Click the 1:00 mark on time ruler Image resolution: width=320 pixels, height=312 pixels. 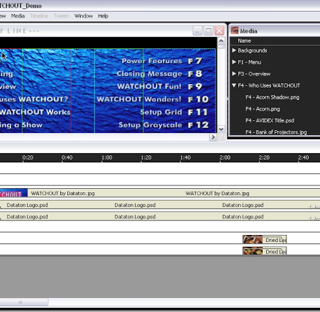coord(107,158)
